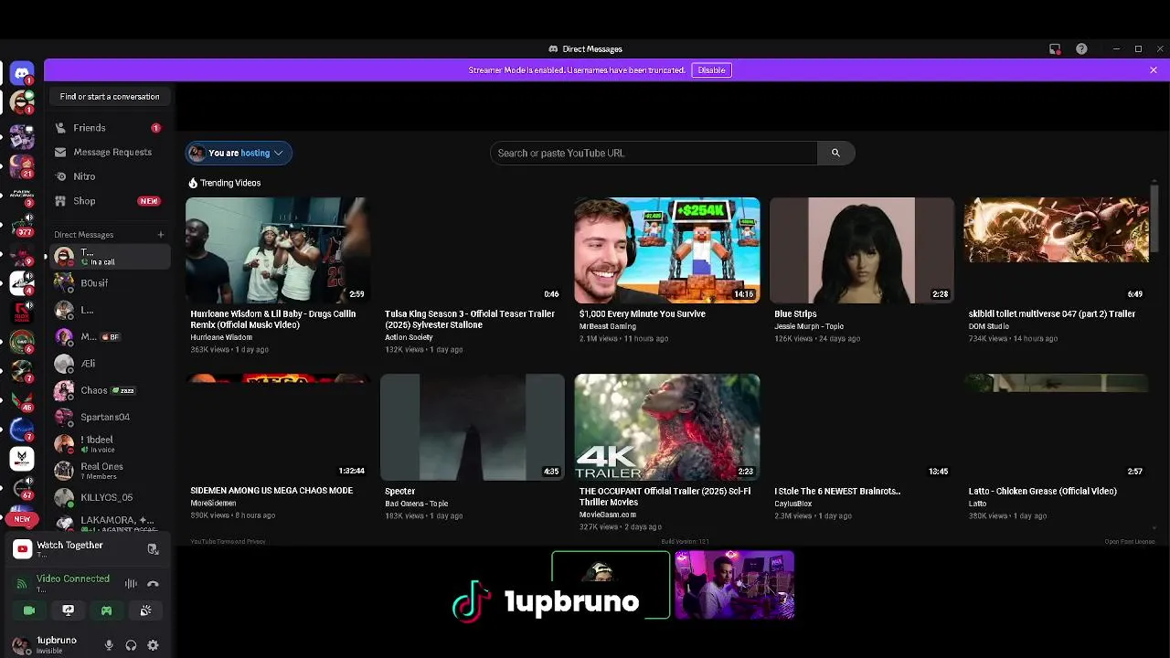Open the ROX server icon
Screen dimensions: 1170x658
tap(22, 312)
